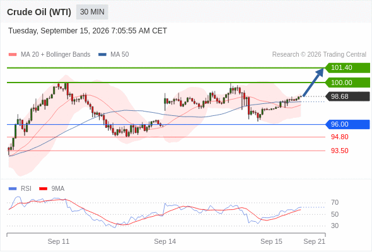This screenshot has width=372, height=252.
Task: Click the Crude Oil (WTI) title
Action: point(39,12)
